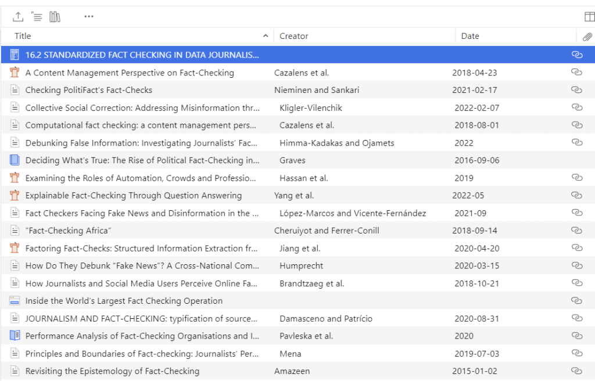Open link icon for Computational fact checking row
Viewport: 595px width, 381px height.
(577, 125)
